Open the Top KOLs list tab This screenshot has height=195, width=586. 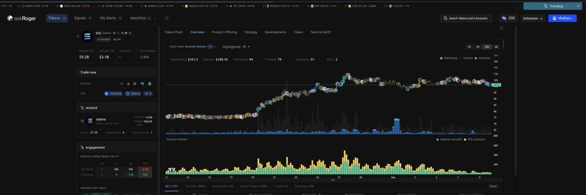(195, 186)
